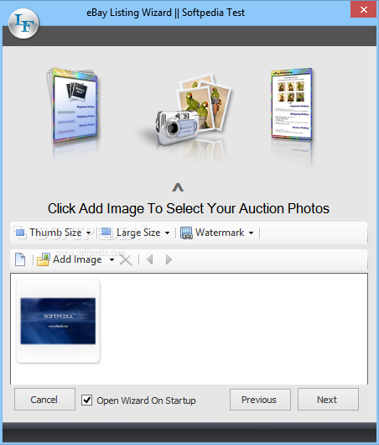Viewport: 379px width, 445px height.
Task: Select the camera and photos step image
Action: [193, 111]
